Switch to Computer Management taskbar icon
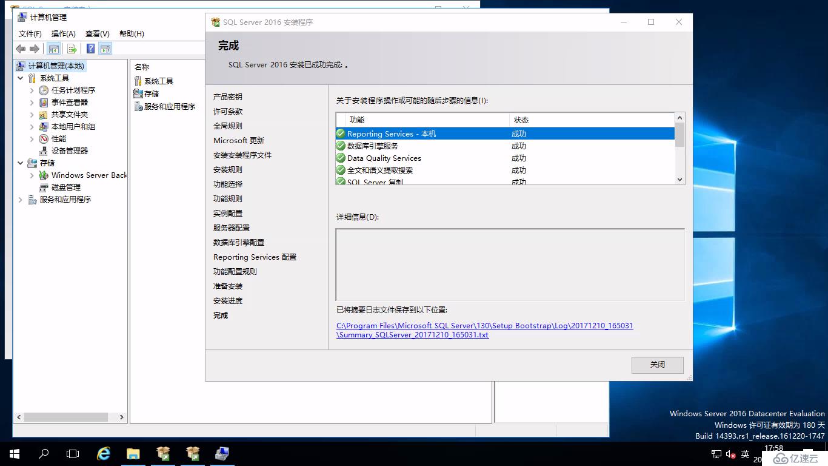The height and width of the screenshot is (466, 828). [221, 453]
